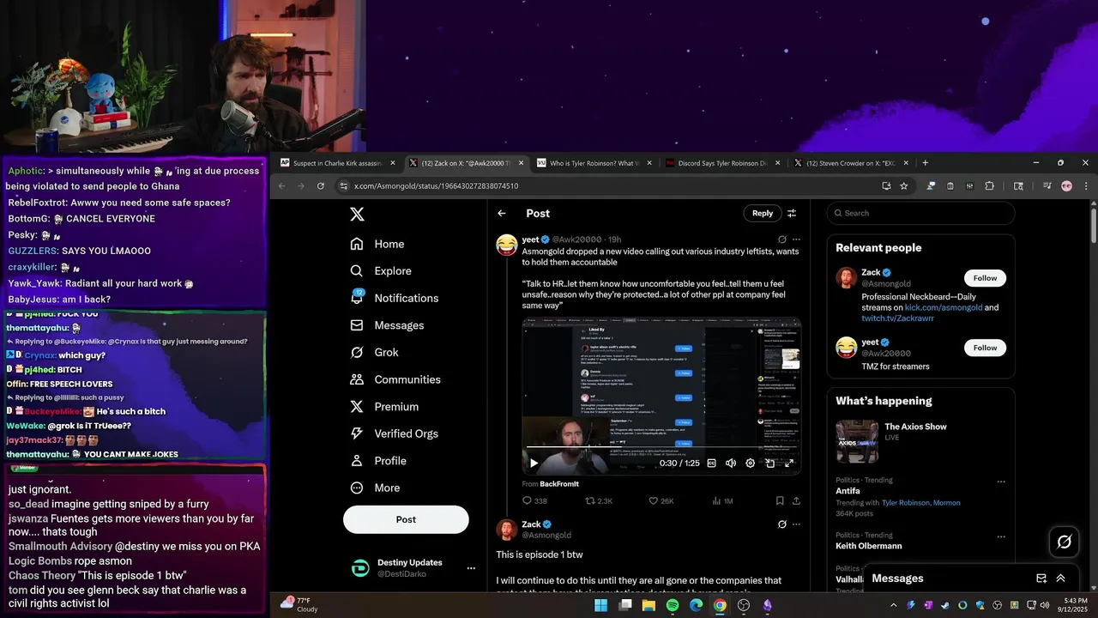Screen dimensions: 1098x618
Task: Expand the Messages drawer
Action: [1060, 579]
